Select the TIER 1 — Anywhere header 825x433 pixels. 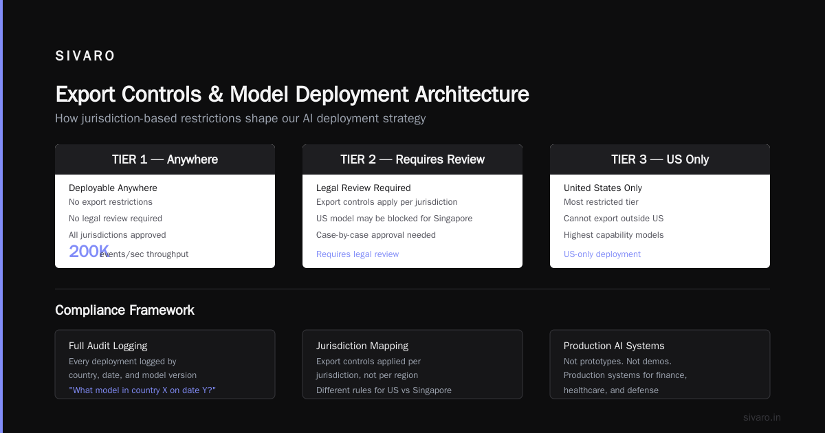[x=165, y=159]
